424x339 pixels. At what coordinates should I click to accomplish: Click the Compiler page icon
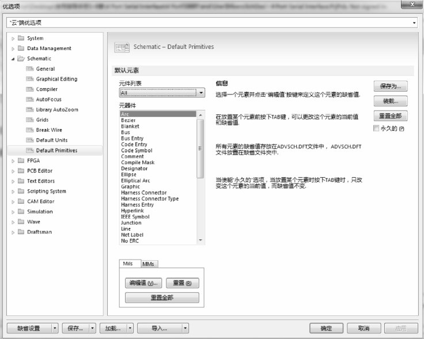pyautogui.click(x=31, y=90)
